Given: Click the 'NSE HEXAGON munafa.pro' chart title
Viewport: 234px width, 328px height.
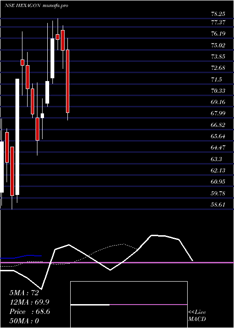Looking at the screenshot, I should [x=36, y=6].
